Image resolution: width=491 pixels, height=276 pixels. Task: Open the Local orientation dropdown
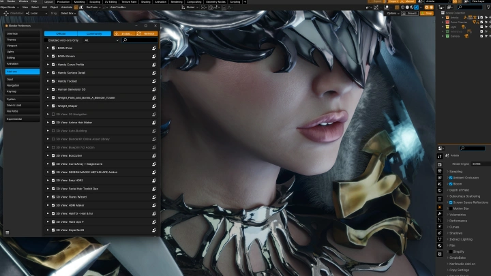tap(36, 13)
